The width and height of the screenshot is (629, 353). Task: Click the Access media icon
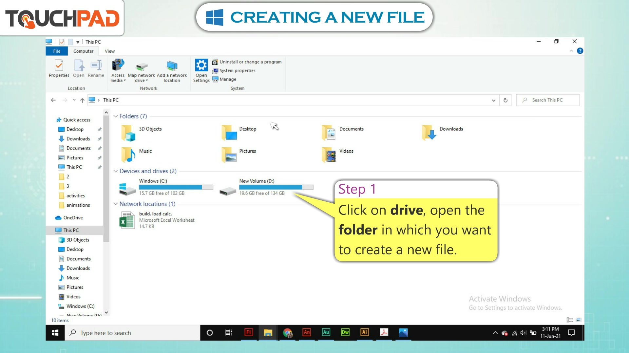pyautogui.click(x=118, y=70)
